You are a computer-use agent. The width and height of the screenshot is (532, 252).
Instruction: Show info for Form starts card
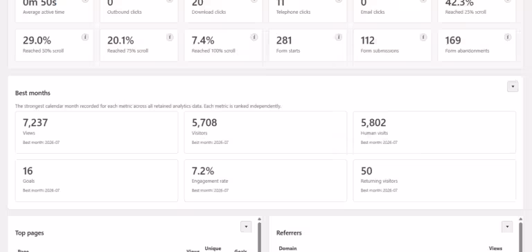(x=339, y=37)
